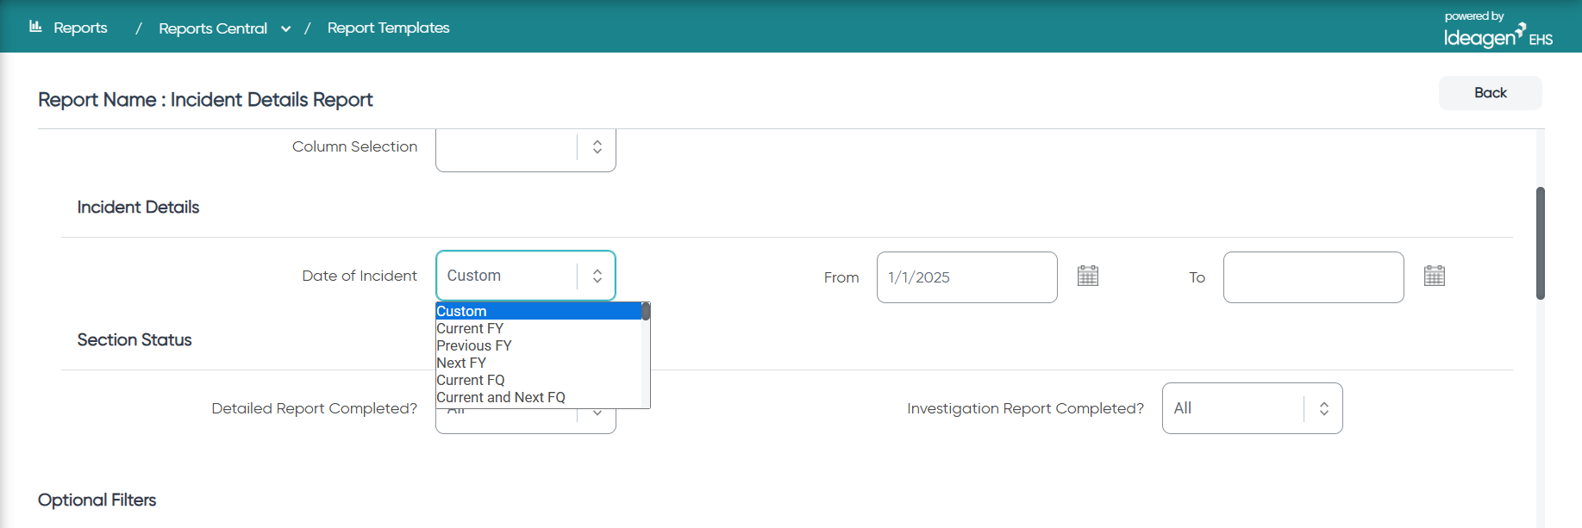Click the Back button
1582x528 pixels.
1490,93
